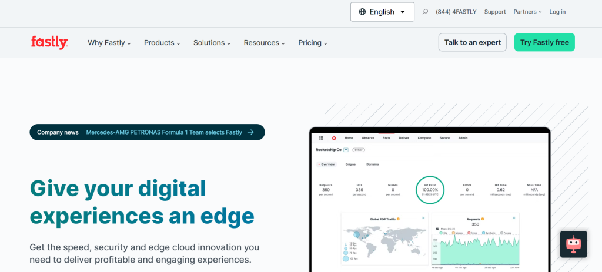Open the Products menu

[x=162, y=43]
